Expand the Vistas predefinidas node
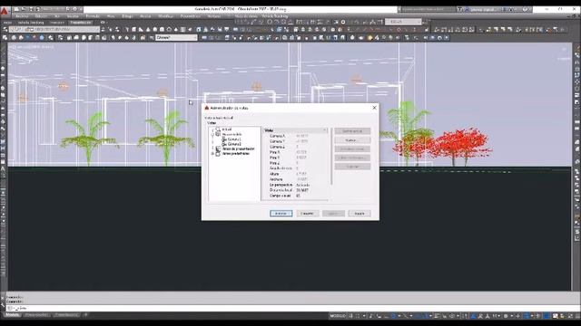The width and height of the screenshot is (581, 326). click(x=212, y=153)
